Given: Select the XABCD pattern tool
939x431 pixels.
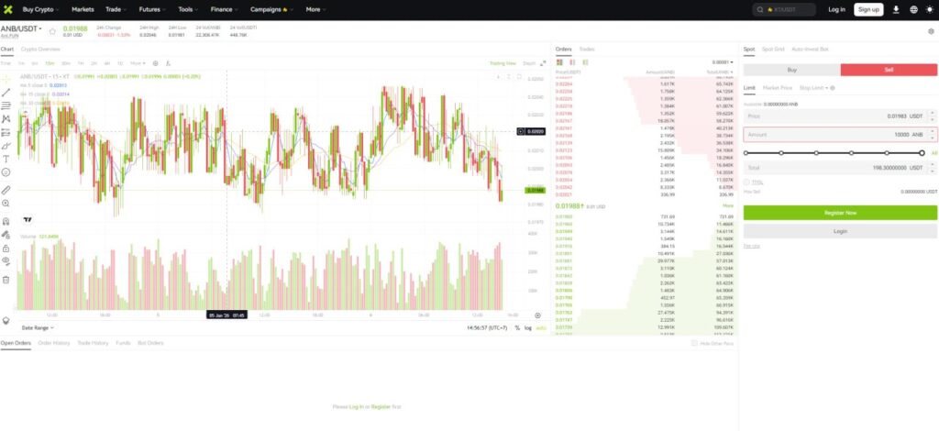Looking at the screenshot, I should [x=6, y=119].
